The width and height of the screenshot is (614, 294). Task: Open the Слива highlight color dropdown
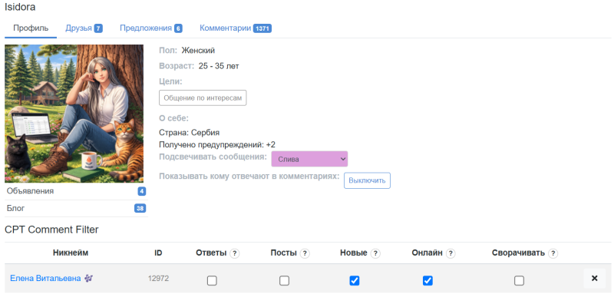tap(309, 159)
